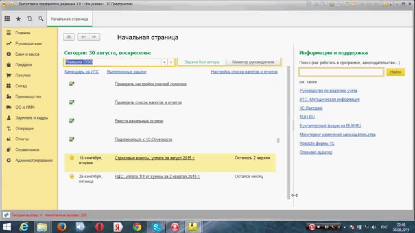Image resolution: width=415 pixels, height=233 pixels.
Task: Open the Favorites star icon
Action: tap(18, 19)
